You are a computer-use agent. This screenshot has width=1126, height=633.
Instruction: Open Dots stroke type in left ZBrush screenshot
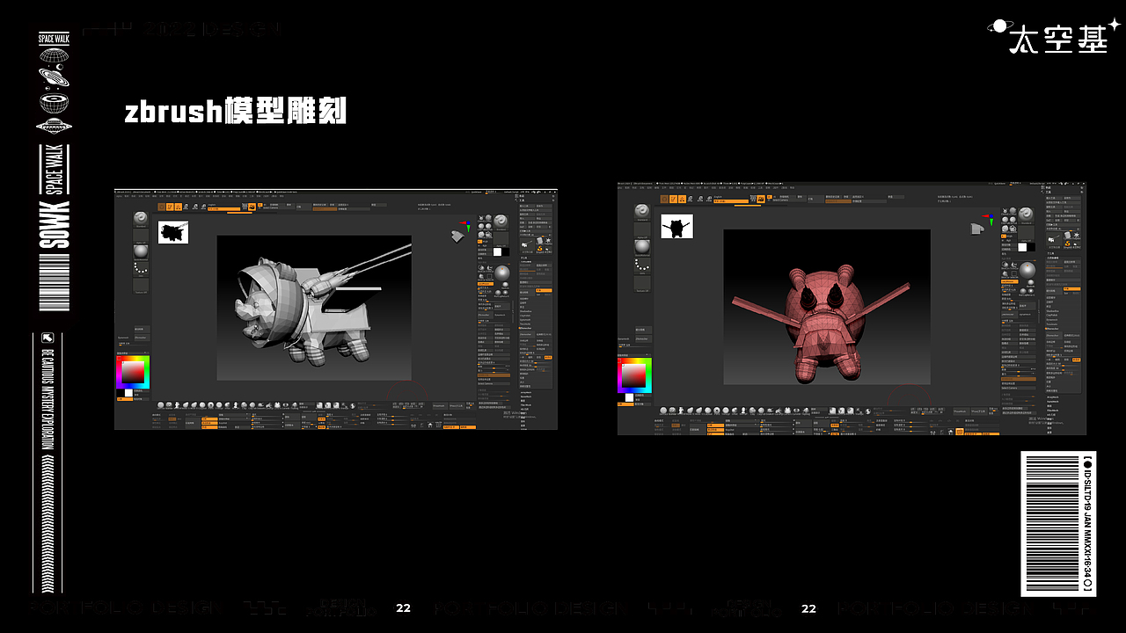141,269
